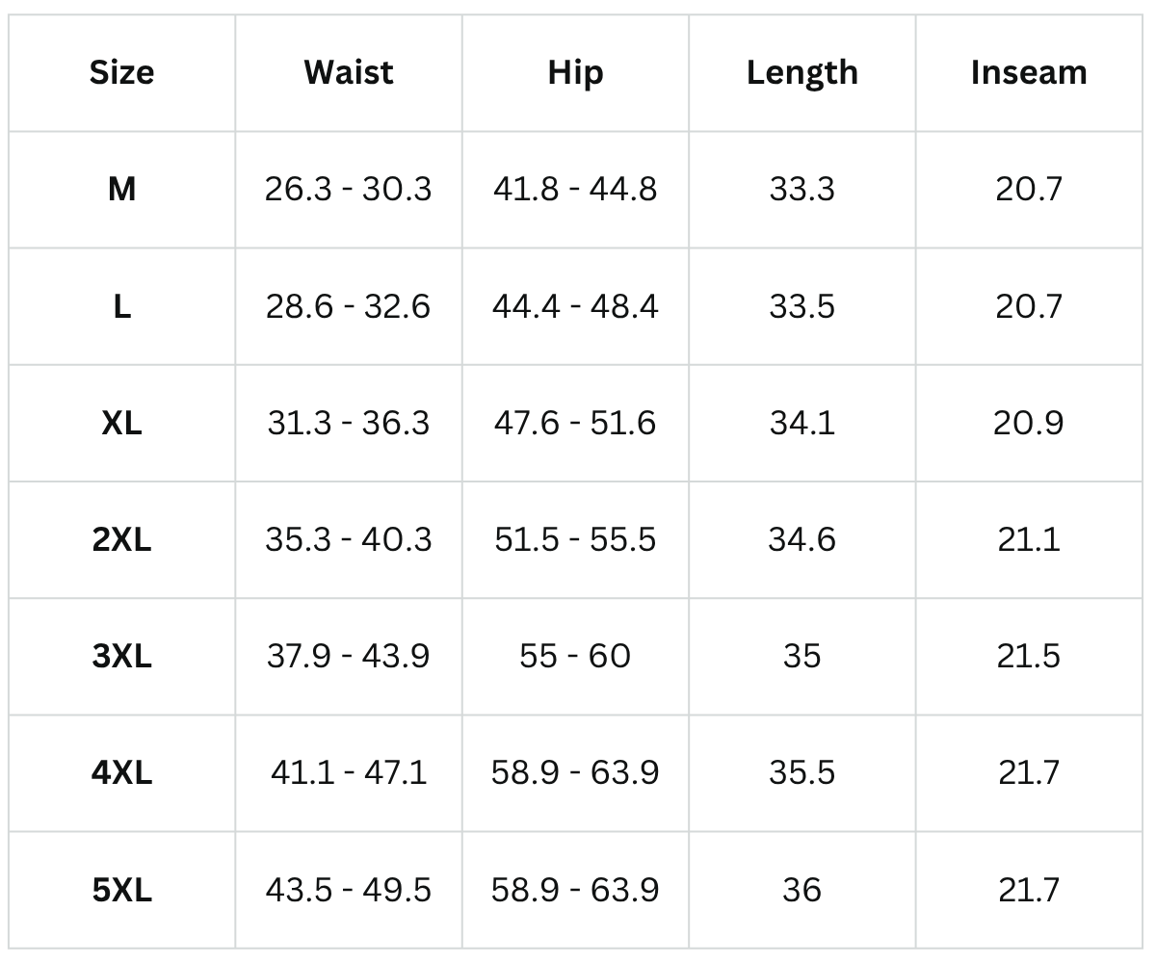
Task: Click waist value 41.1 - 47.1
Action: [x=348, y=772]
